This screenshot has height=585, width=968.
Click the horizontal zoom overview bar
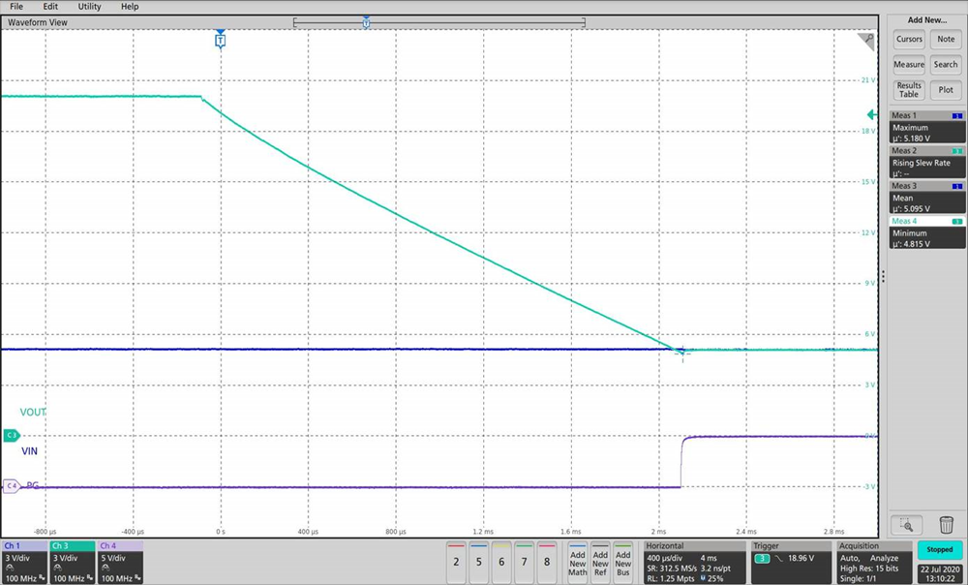pyautogui.click(x=439, y=22)
